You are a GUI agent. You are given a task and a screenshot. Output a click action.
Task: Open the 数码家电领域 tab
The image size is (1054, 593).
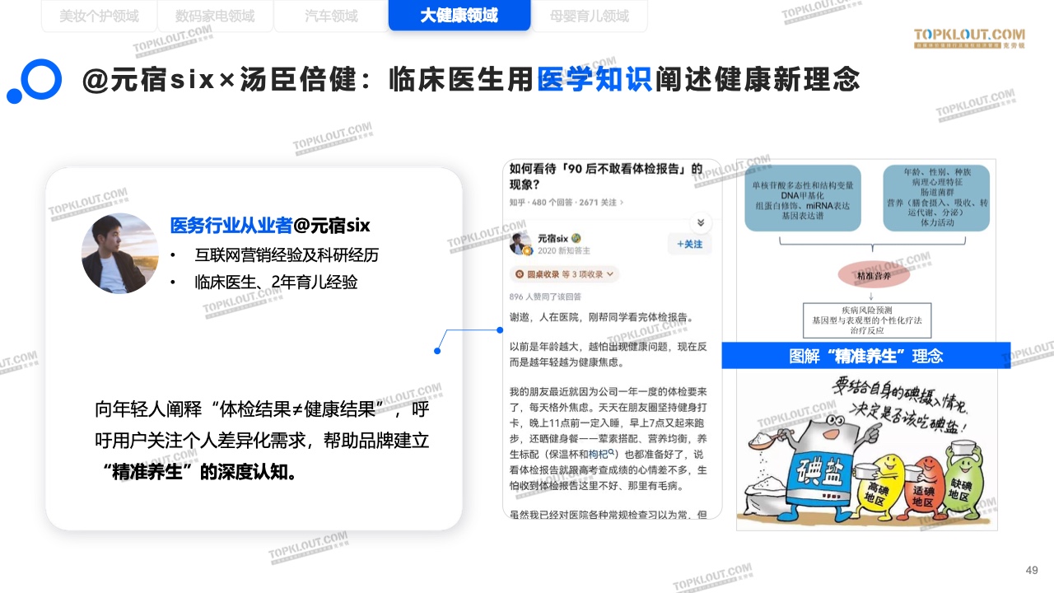215,16
